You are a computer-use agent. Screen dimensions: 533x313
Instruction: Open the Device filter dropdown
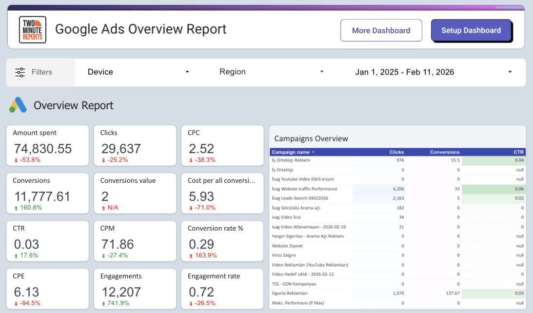(x=138, y=71)
